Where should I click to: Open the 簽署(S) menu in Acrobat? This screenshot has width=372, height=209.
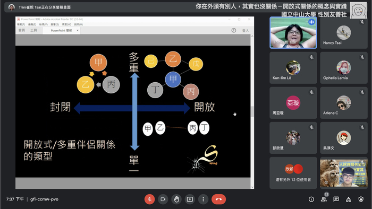(x=55, y=24)
